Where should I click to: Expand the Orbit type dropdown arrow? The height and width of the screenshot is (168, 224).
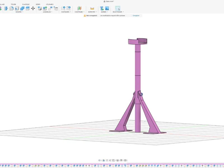101,160
